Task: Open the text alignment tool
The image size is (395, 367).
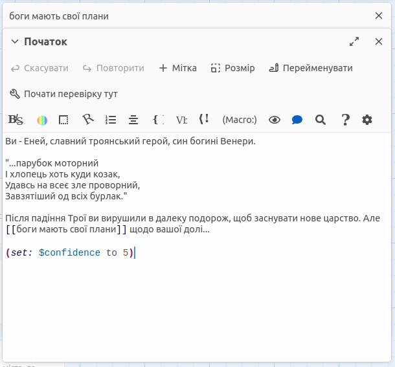Action: (133, 120)
